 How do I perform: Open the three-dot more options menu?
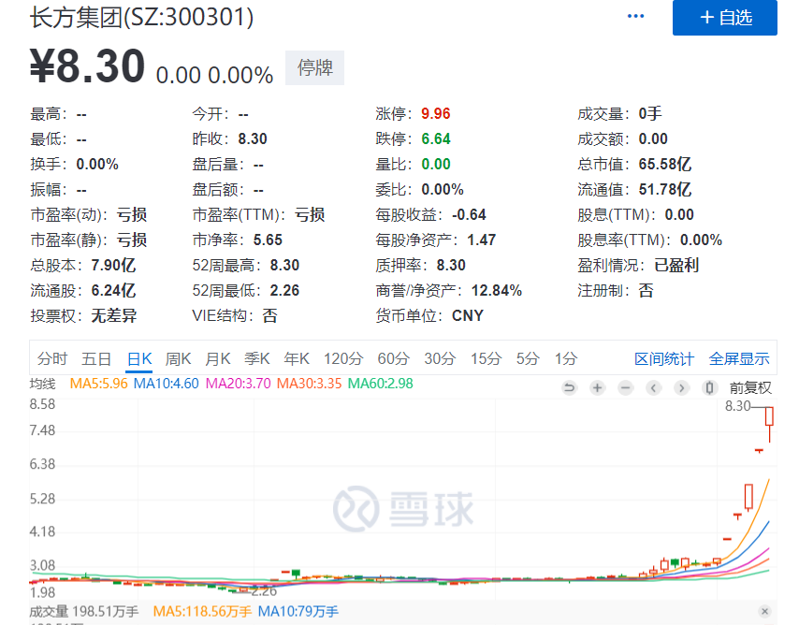click(x=635, y=16)
